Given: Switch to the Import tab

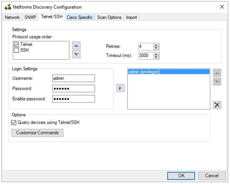Looking at the screenshot, I should (x=131, y=17).
